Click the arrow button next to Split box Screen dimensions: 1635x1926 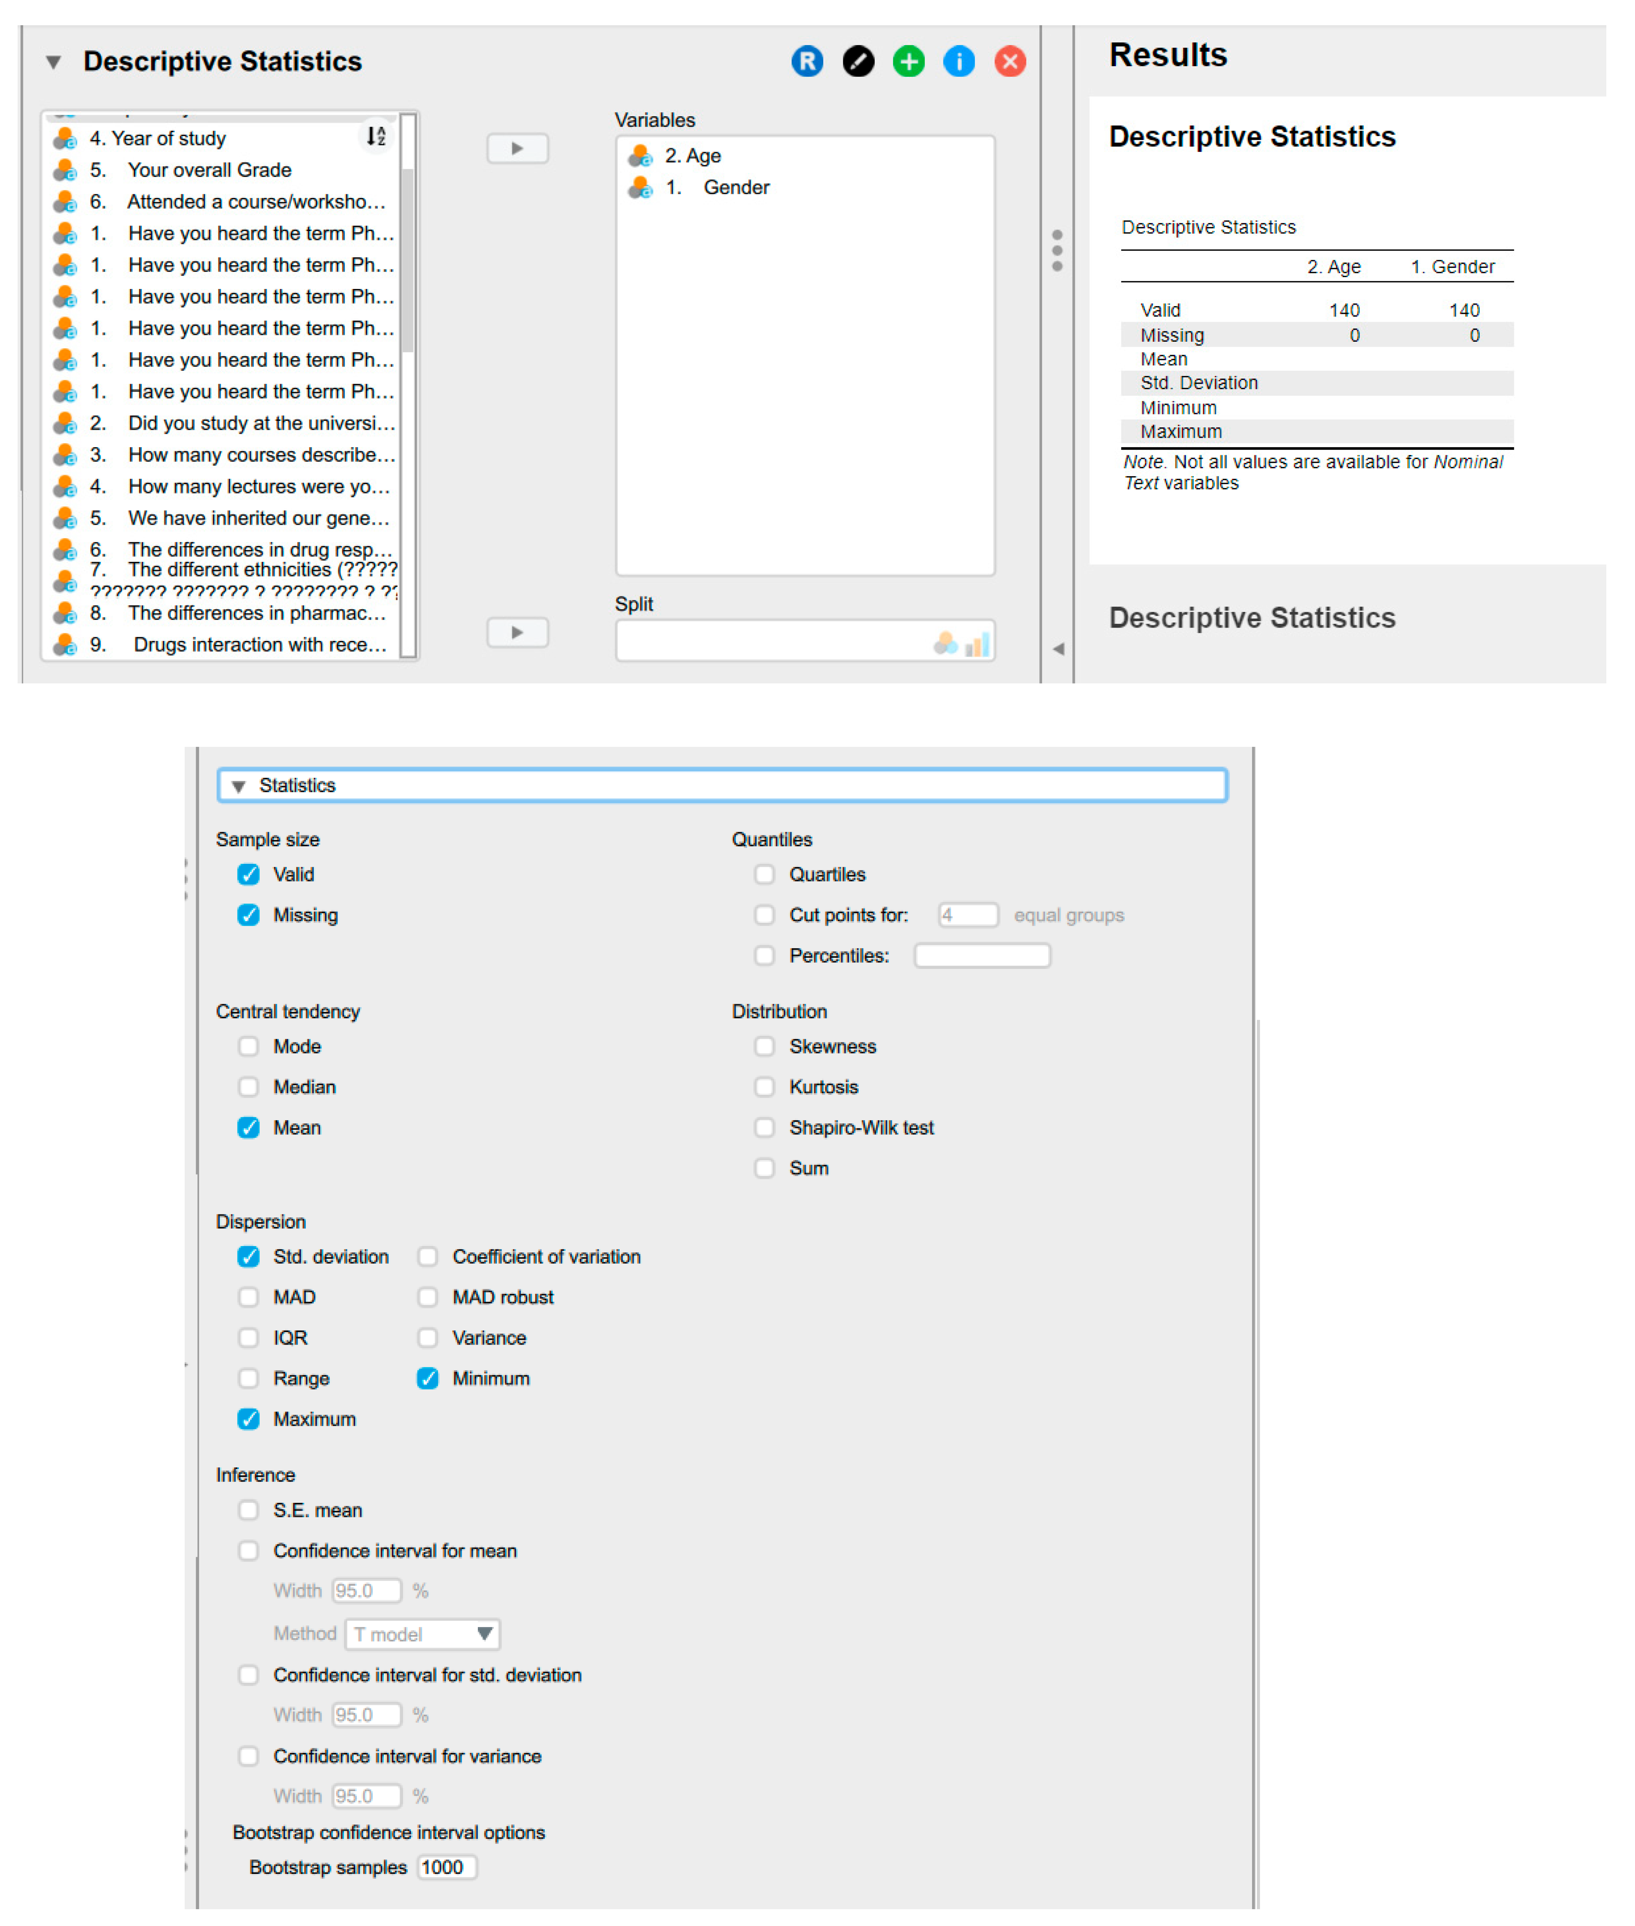point(517,632)
